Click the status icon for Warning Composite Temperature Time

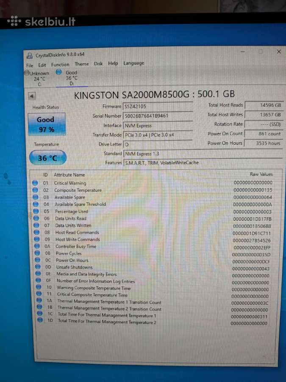[39, 287]
